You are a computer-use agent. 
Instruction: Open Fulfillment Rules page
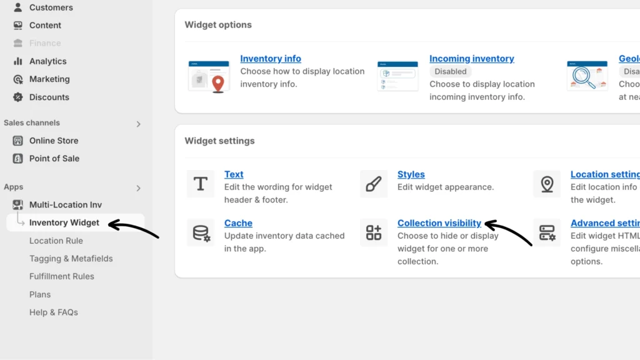click(x=62, y=276)
